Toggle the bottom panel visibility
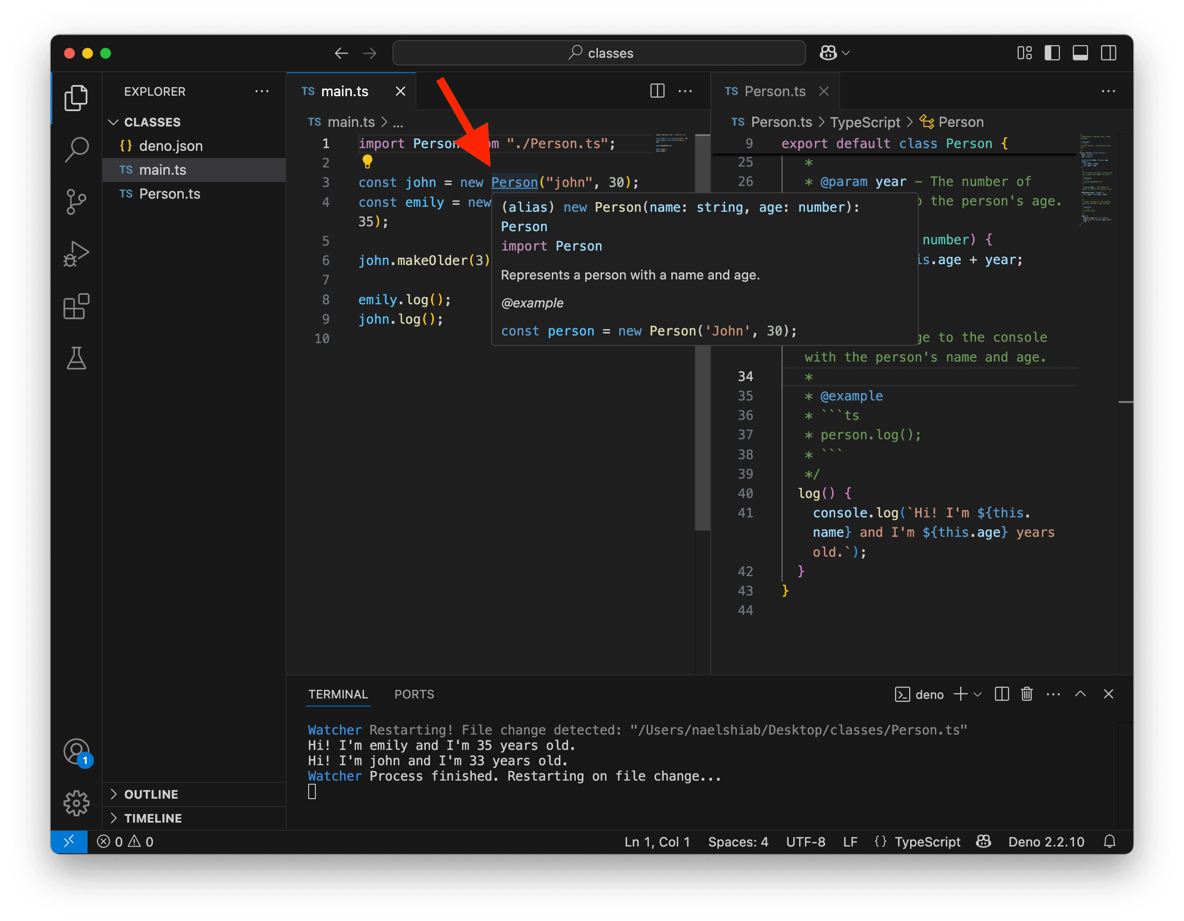 [x=1080, y=53]
